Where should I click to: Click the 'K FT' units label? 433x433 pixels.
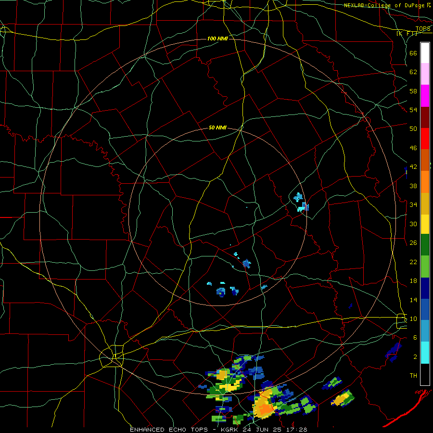click(x=408, y=33)
